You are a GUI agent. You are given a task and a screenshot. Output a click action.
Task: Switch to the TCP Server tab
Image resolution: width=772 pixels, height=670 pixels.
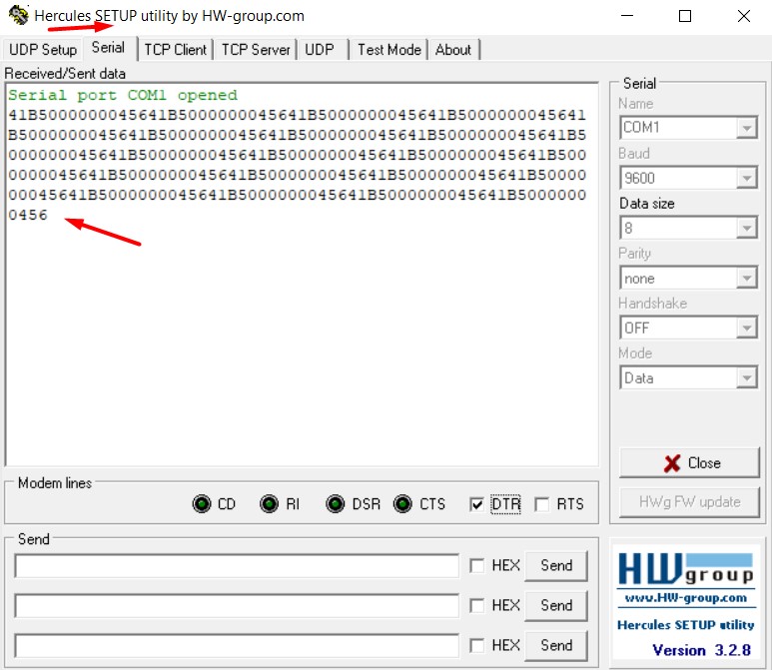click(x=256, y=50)
